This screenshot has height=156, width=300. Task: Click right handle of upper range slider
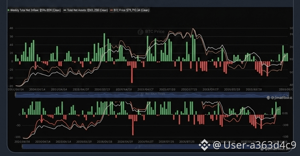click(288, 95)
